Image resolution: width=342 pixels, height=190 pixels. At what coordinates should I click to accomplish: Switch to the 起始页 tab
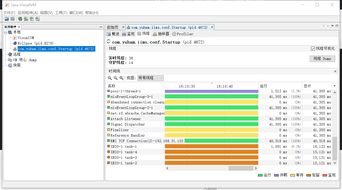click(x=116, y=27)
